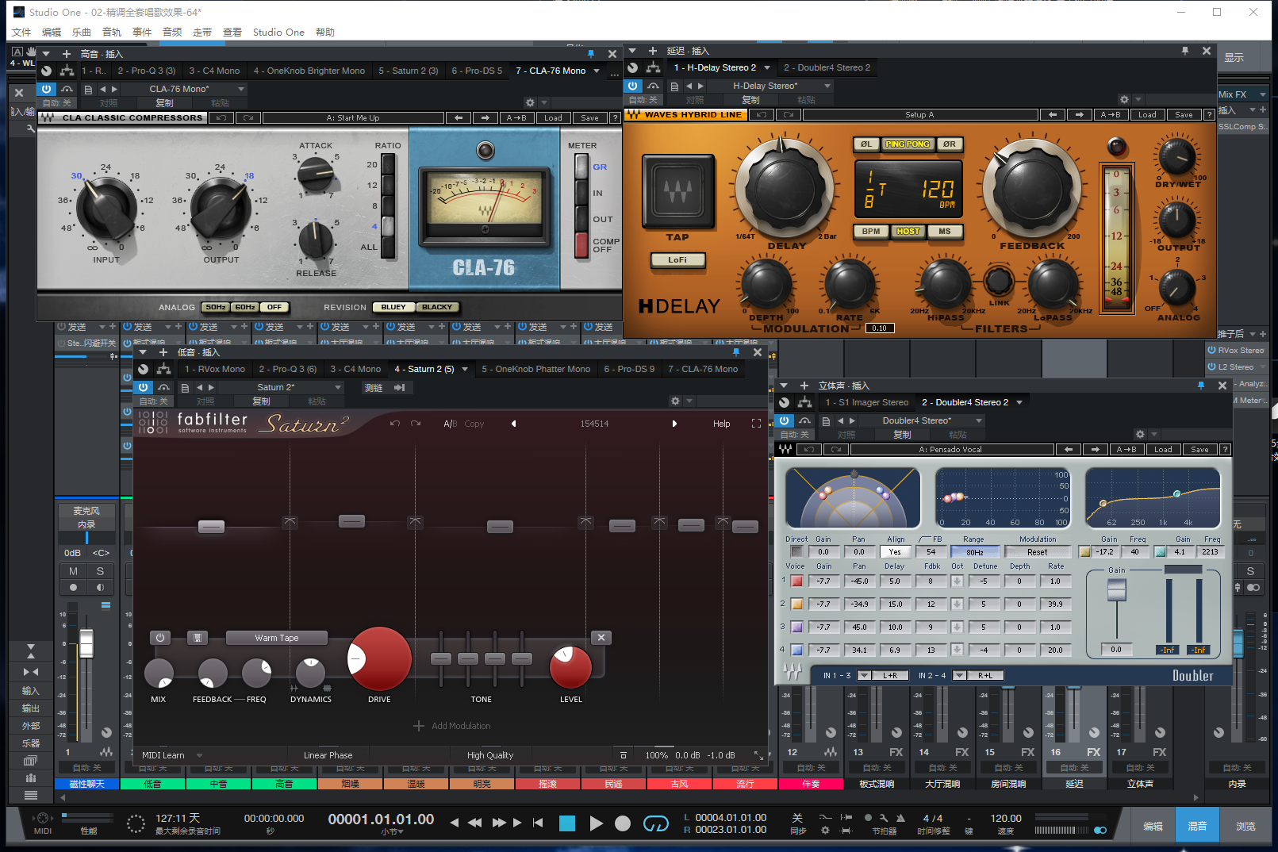This screenshot has height=852, width=1278.
Task: Select BLACKY revision on CLA-76
Action: (x=436, y=307)
